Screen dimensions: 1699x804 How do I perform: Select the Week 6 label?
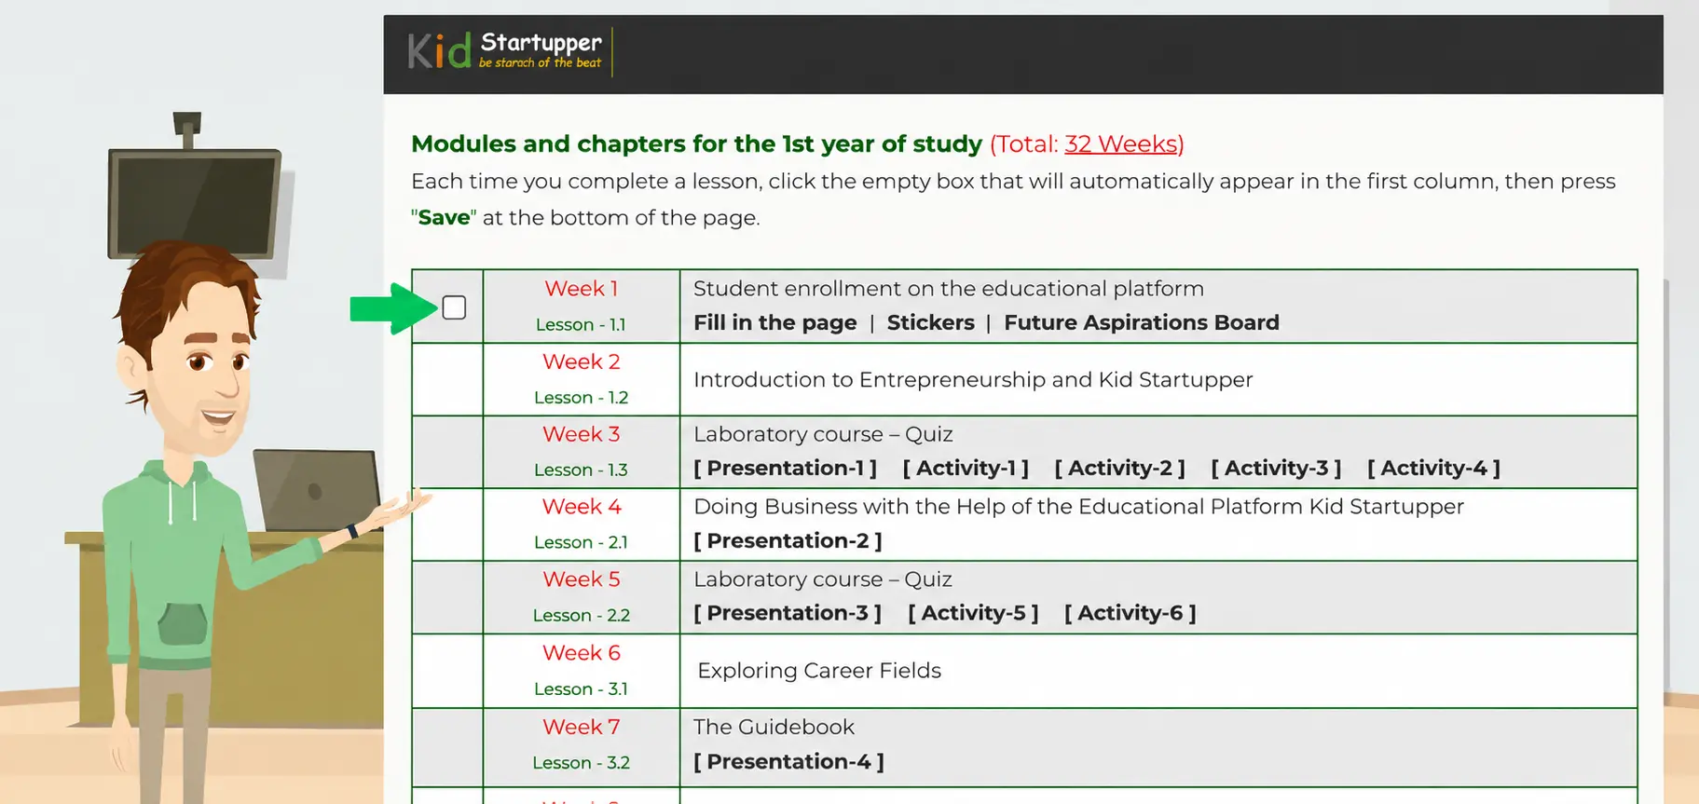581,653
